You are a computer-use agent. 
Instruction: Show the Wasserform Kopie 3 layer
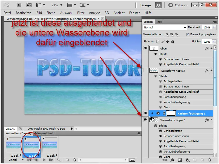(x=145, y=71)
